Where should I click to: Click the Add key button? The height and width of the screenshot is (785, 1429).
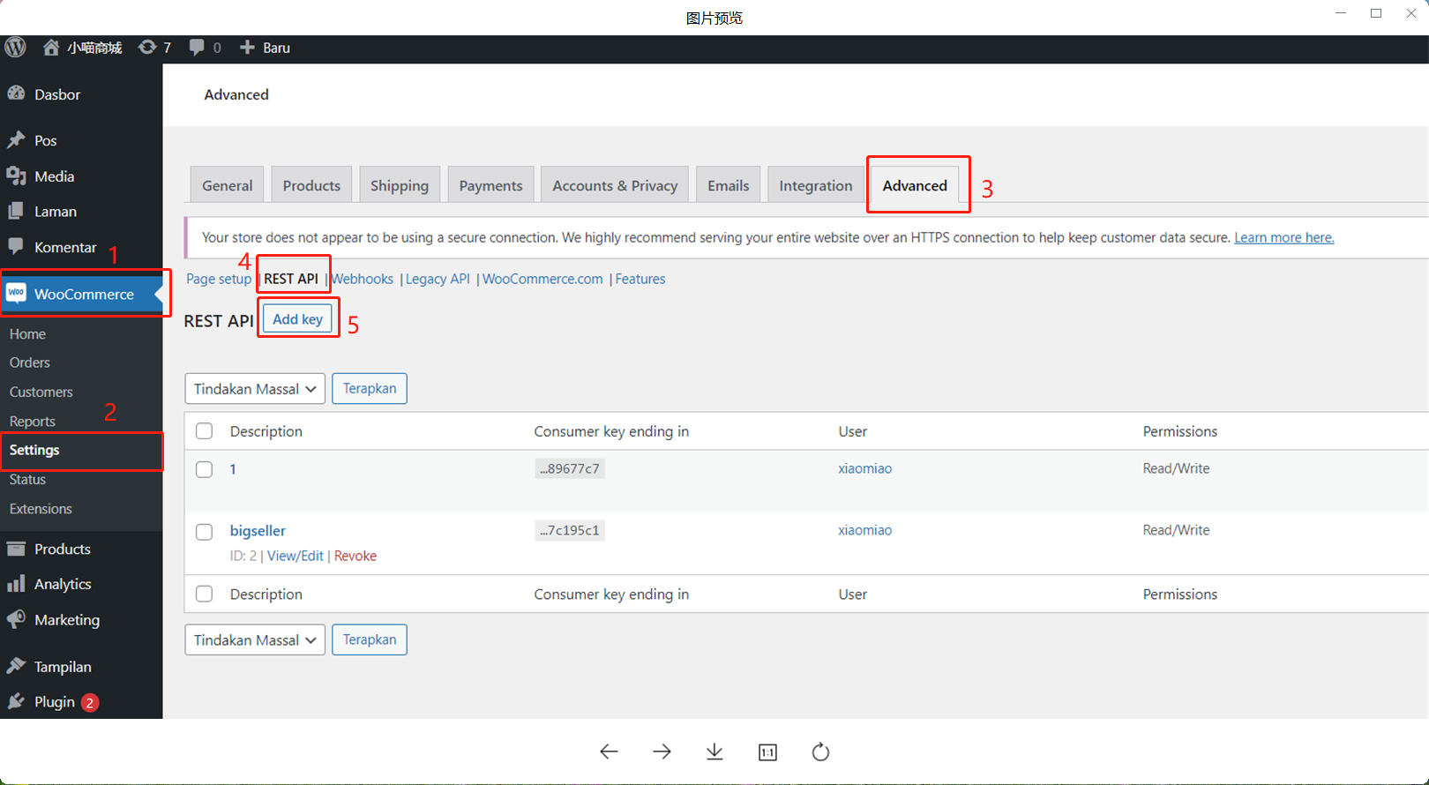[298, 319]
